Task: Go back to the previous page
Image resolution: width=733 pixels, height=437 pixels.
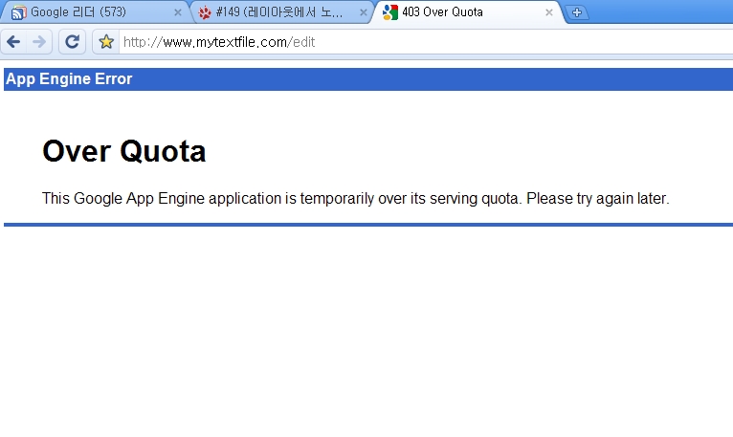Action: (x=13, y=42)
